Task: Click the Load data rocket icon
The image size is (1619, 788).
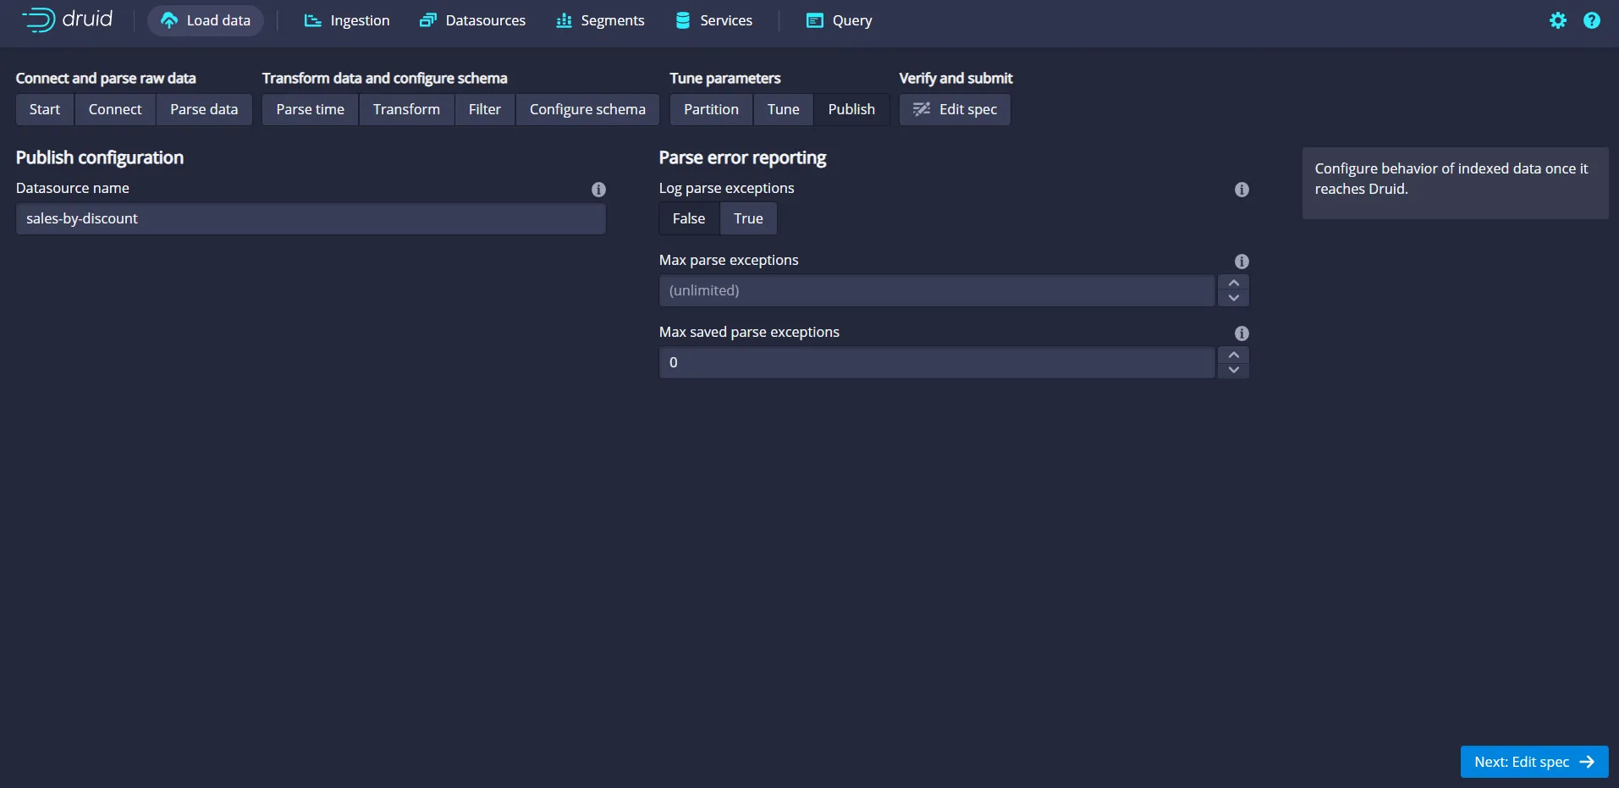Action: point(168,20)
